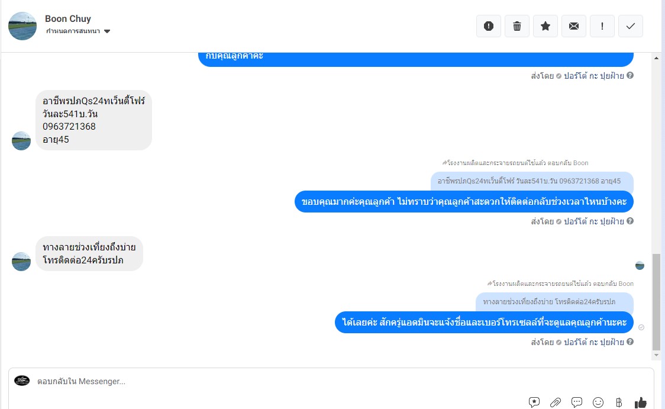This screenshot has height=409, width=665.
Task: Click Boon Chuy's header profile picture
Action: tap(22, 26)
